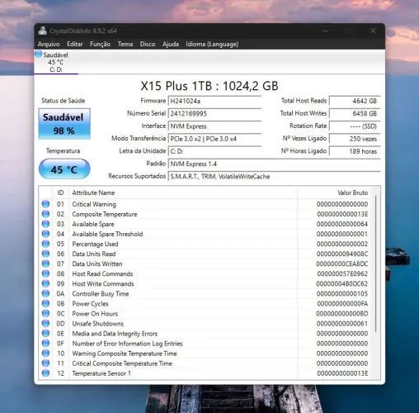Click the status orb for Available Spare Threshold
Viewport: 419px width, 413px height.
pos(45,234)
